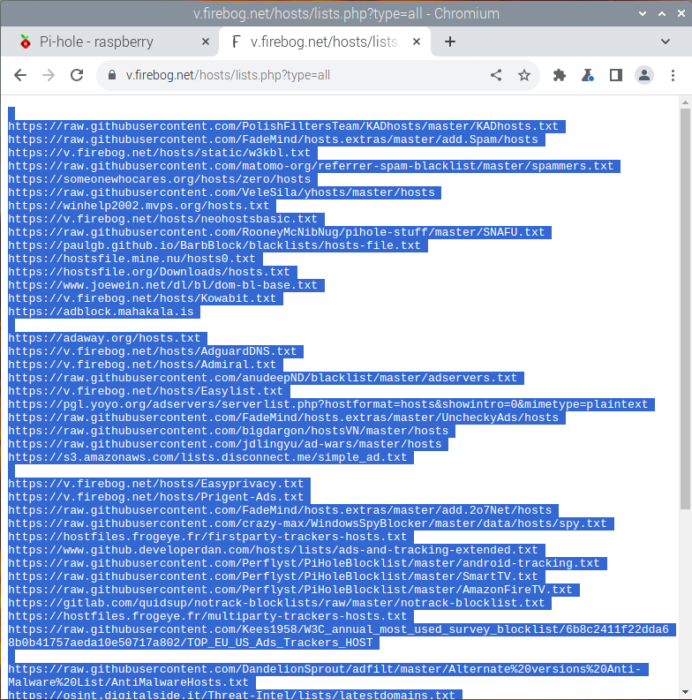
Task: Click scrollbar down arrow
Action: click(x=685, y=692)
